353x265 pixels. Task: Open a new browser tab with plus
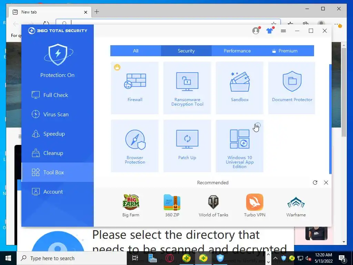(97, 12)
